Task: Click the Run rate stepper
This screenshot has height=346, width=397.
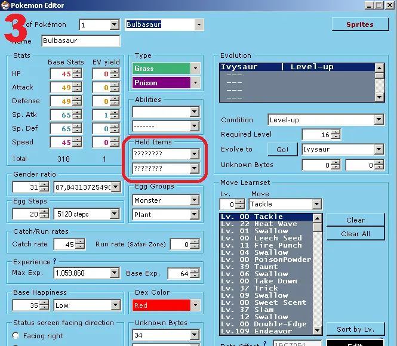Action: (195, 245)
